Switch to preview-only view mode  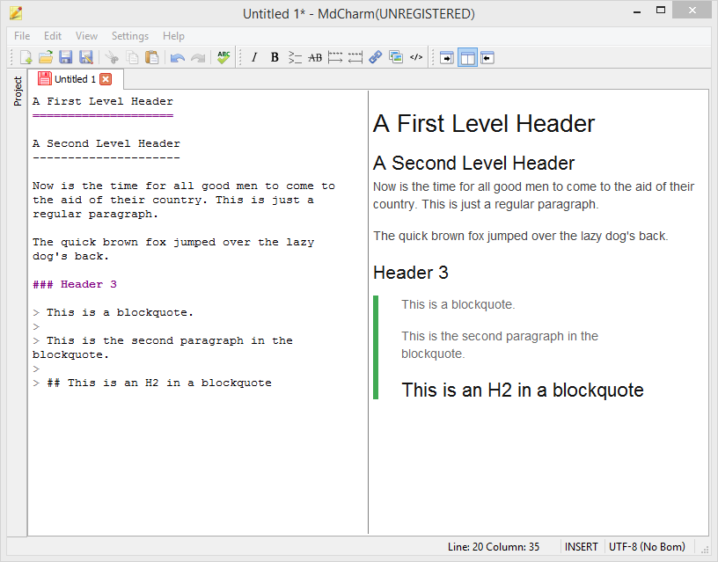pyautogui.click(x=487, y=58)
